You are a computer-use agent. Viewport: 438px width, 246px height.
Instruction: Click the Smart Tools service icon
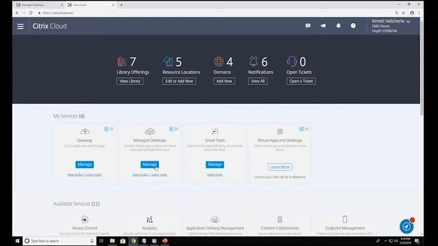click(215, 131)
